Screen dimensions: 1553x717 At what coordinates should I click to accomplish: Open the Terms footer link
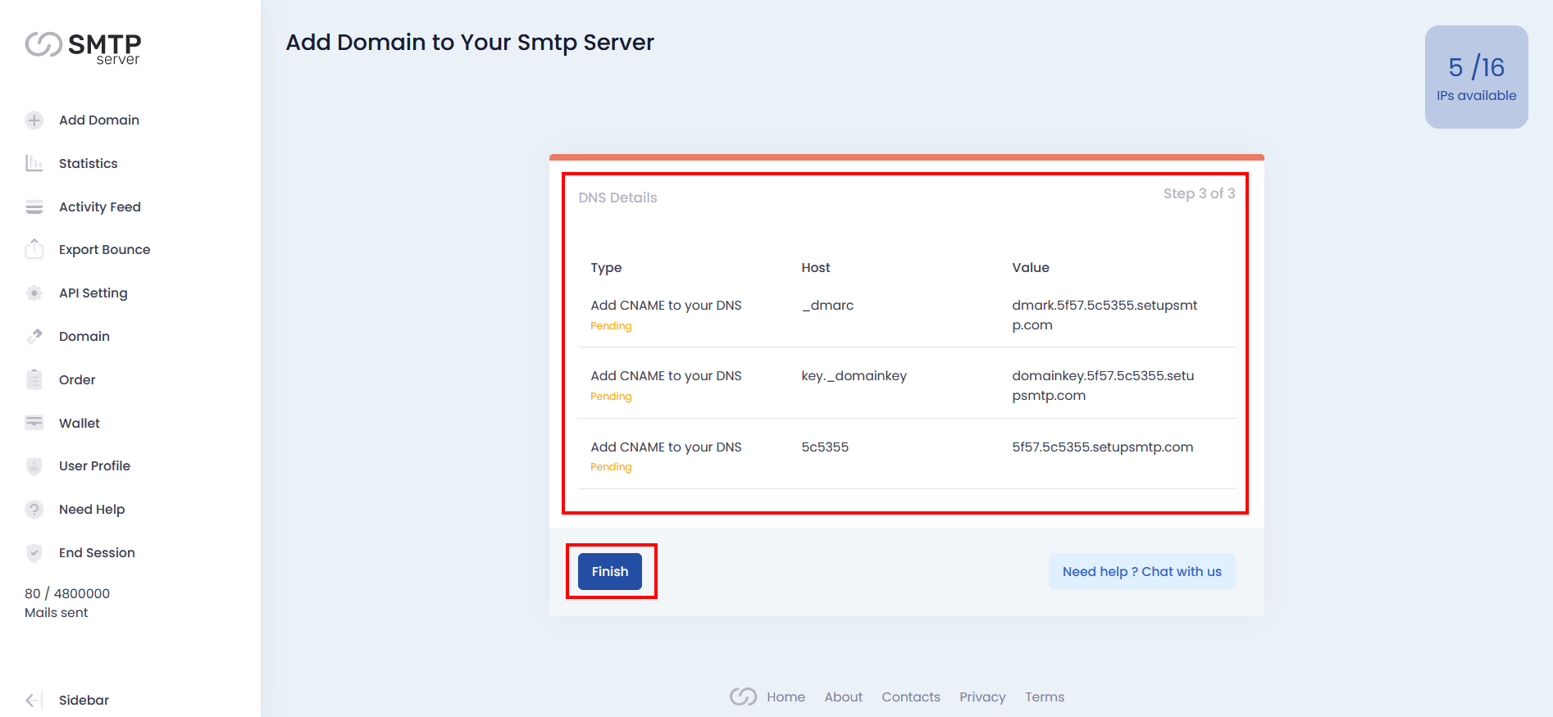click(x=1044, y=697)
